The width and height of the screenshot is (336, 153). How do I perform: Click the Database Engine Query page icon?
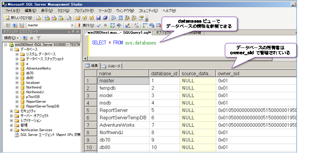pos(38,18)
